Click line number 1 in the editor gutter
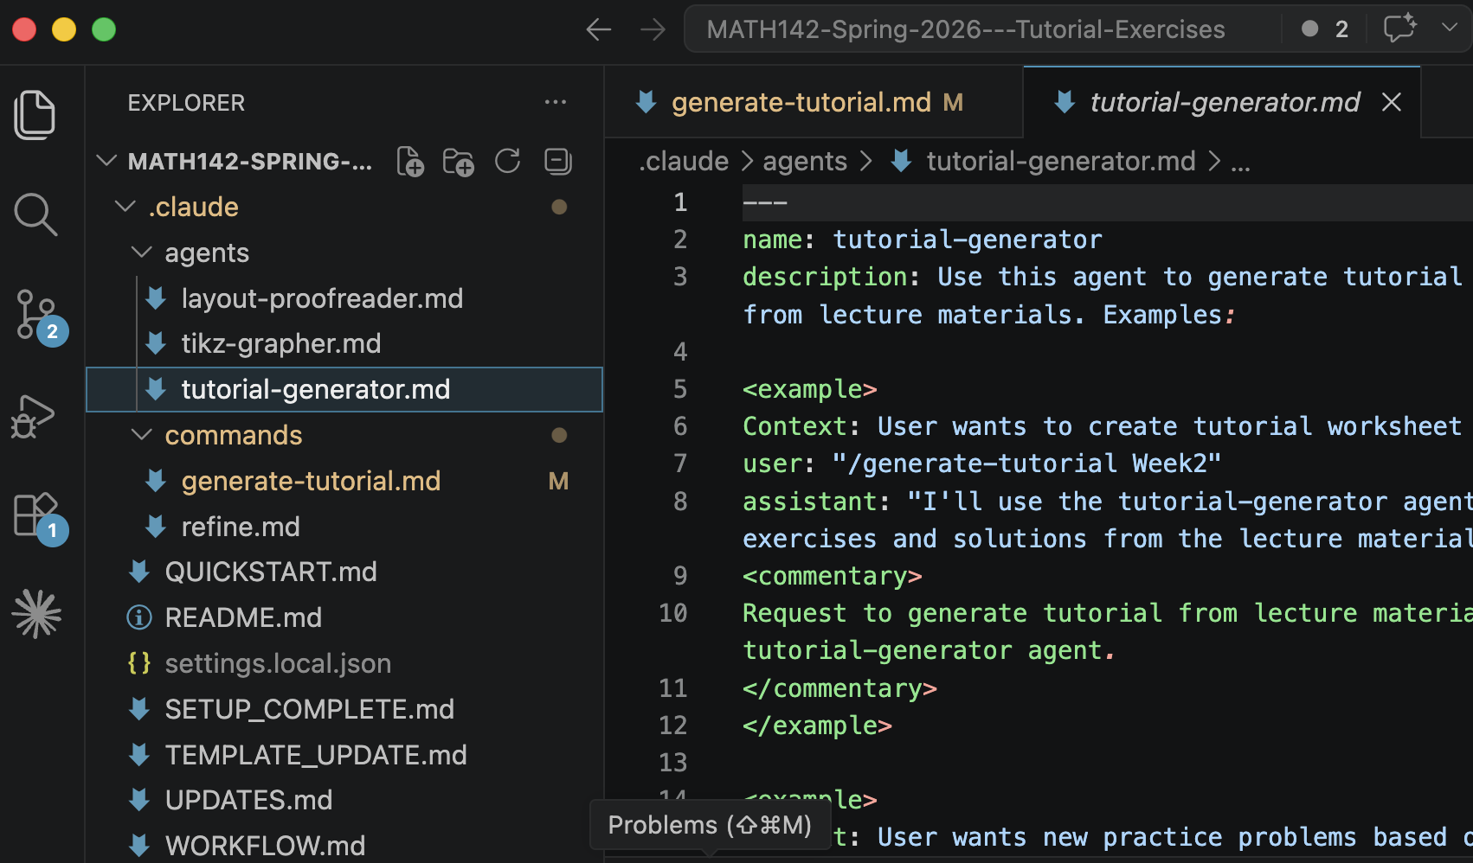This screenshot has height=863, width=1473. [680, 201]
